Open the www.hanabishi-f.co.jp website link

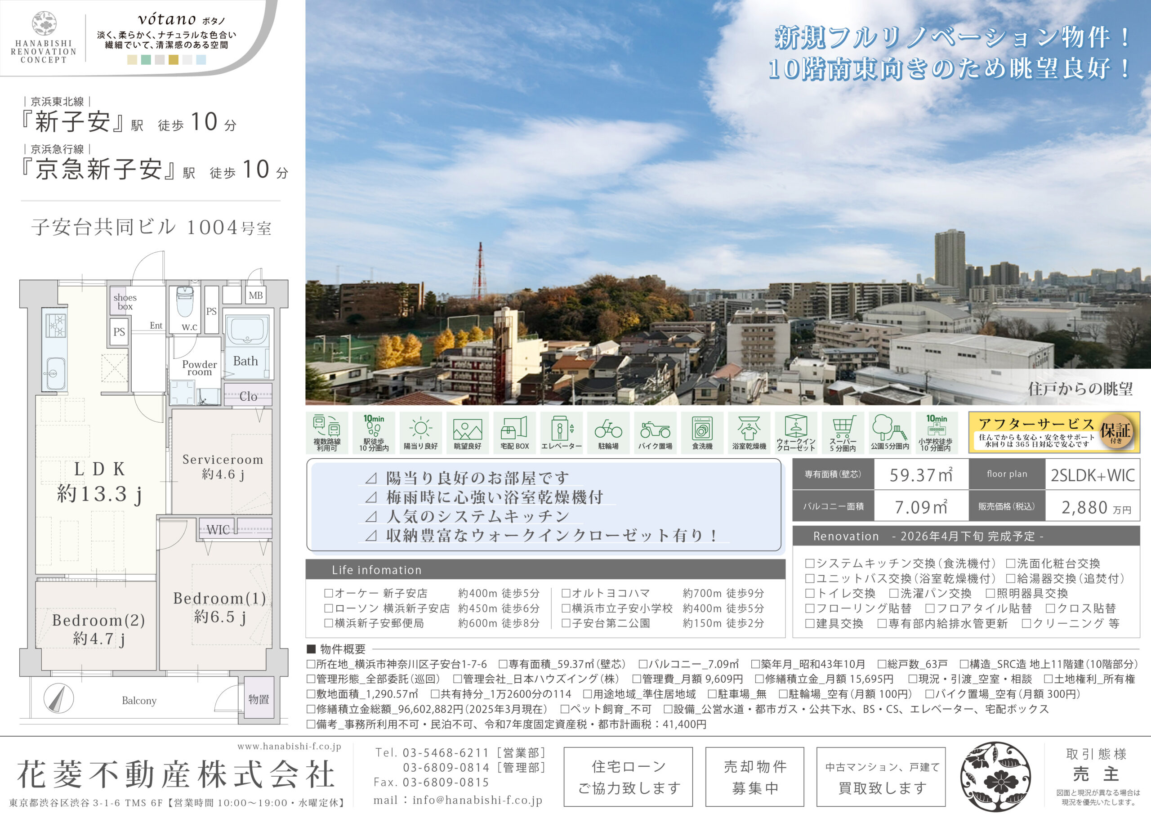point(289,746)
